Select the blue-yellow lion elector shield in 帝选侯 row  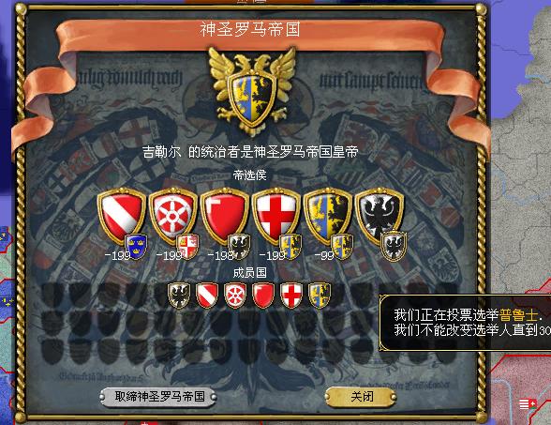click(x=328, y=216)
